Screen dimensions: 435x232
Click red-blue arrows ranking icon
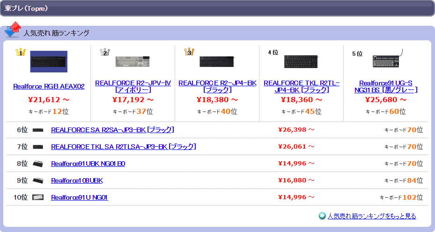click(x=13, y=30)
